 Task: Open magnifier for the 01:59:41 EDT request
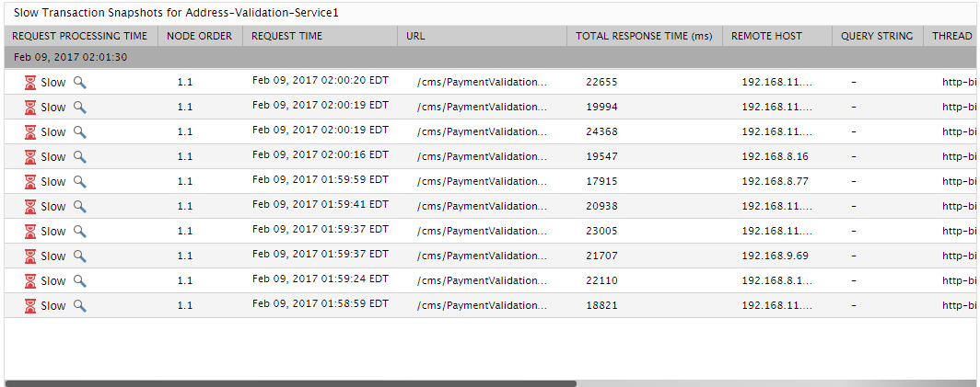[79, 206]
